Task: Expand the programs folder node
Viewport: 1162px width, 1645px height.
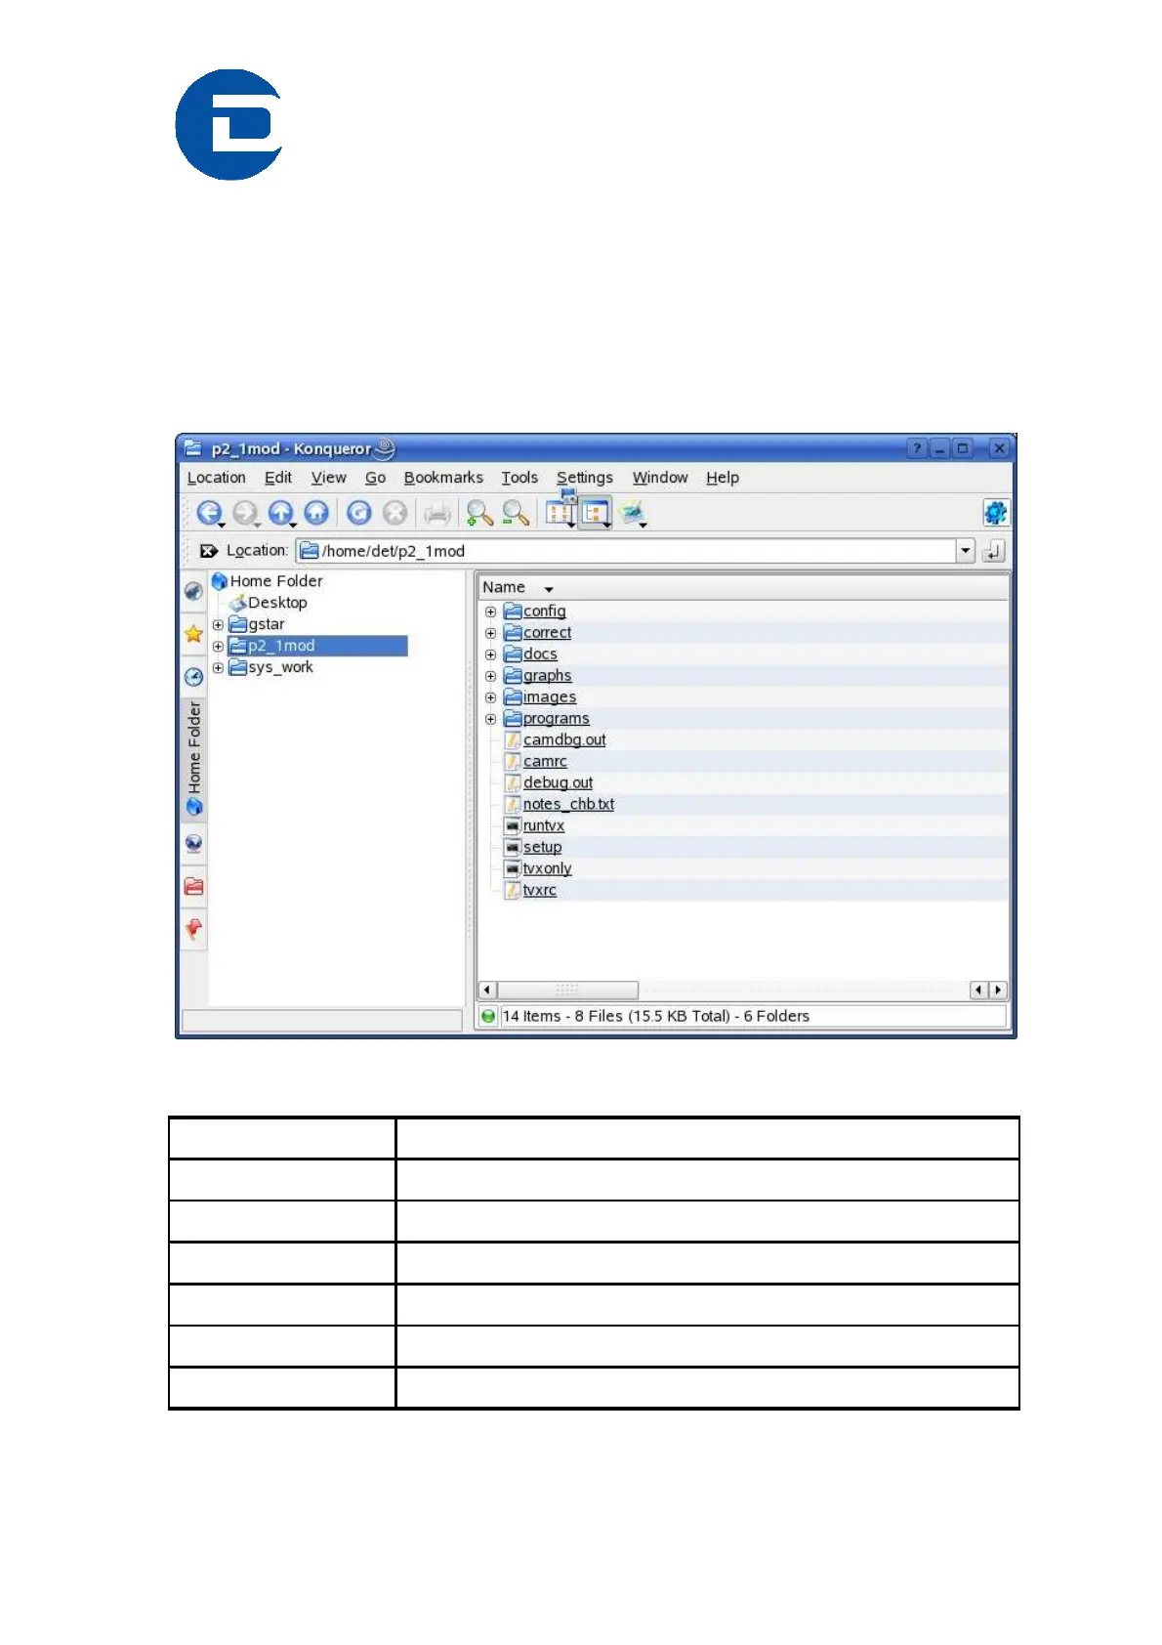Action: click(491, 719)
